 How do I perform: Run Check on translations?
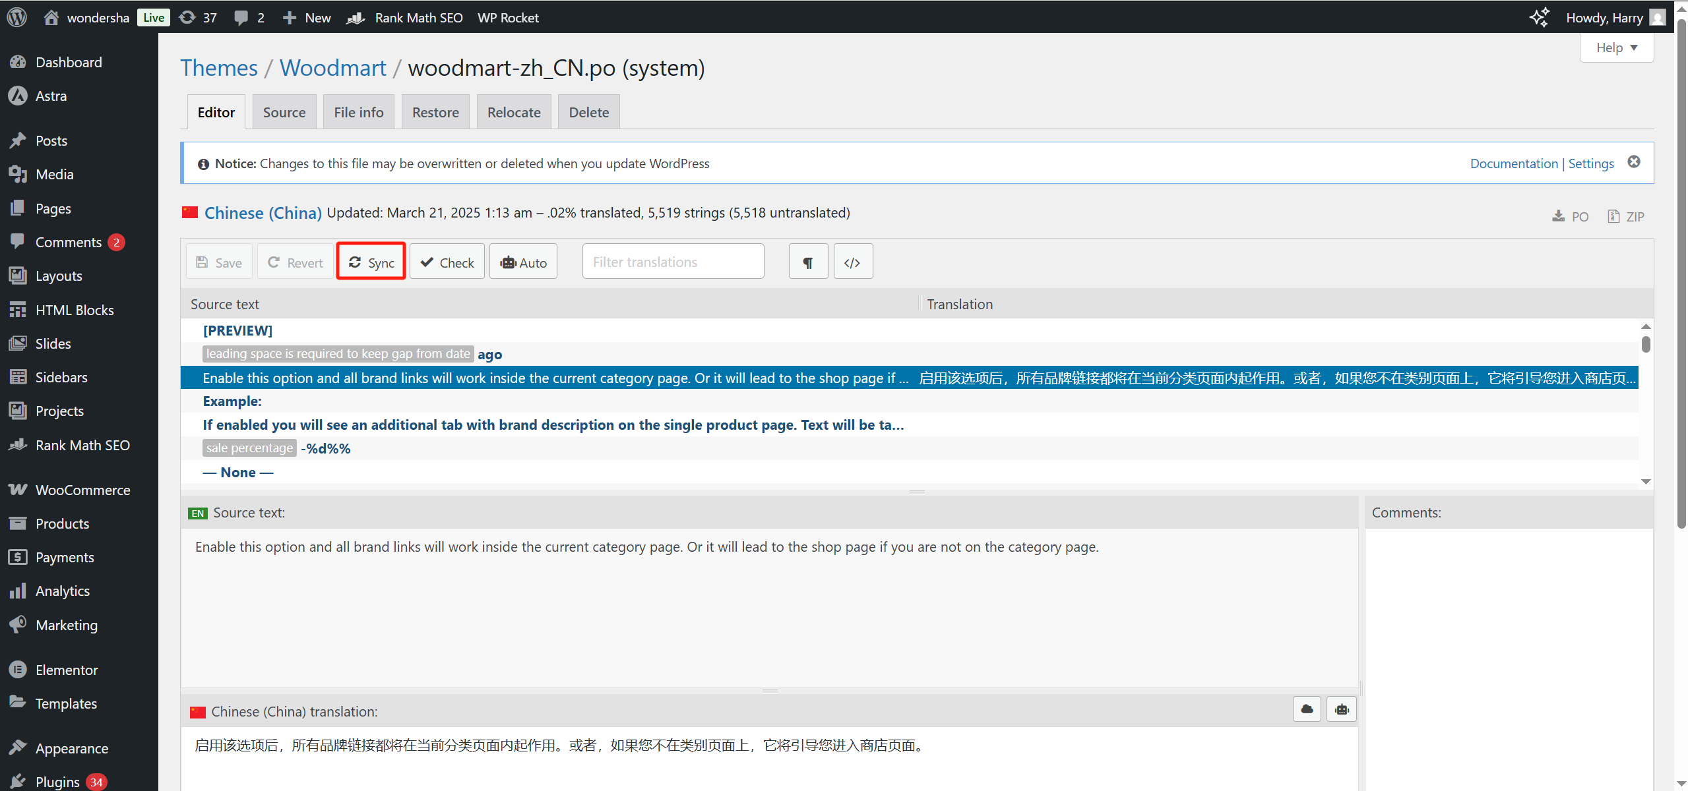[447, 262]
